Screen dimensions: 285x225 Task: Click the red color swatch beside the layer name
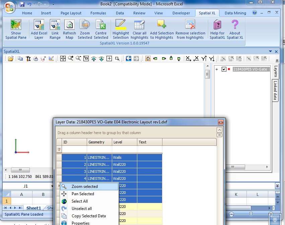(229, 69)
